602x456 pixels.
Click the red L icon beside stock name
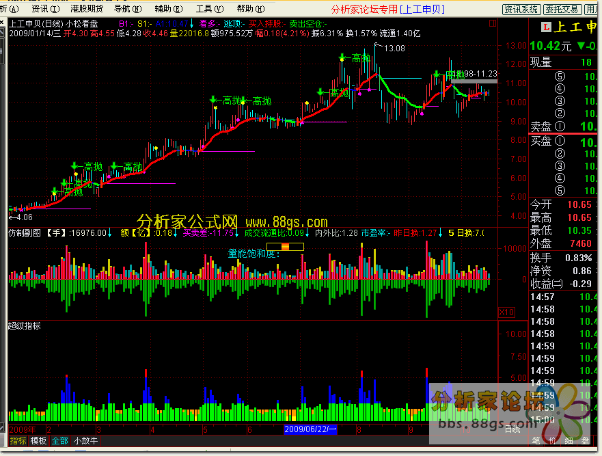tap(547, 27)
